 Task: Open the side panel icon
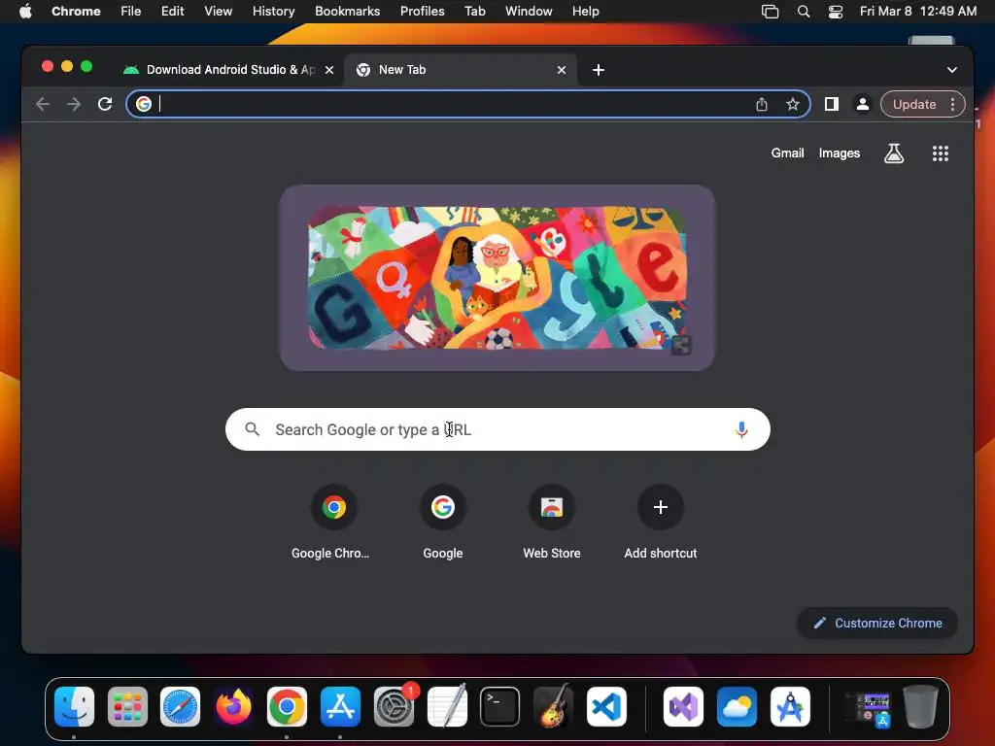click(832, 104)
